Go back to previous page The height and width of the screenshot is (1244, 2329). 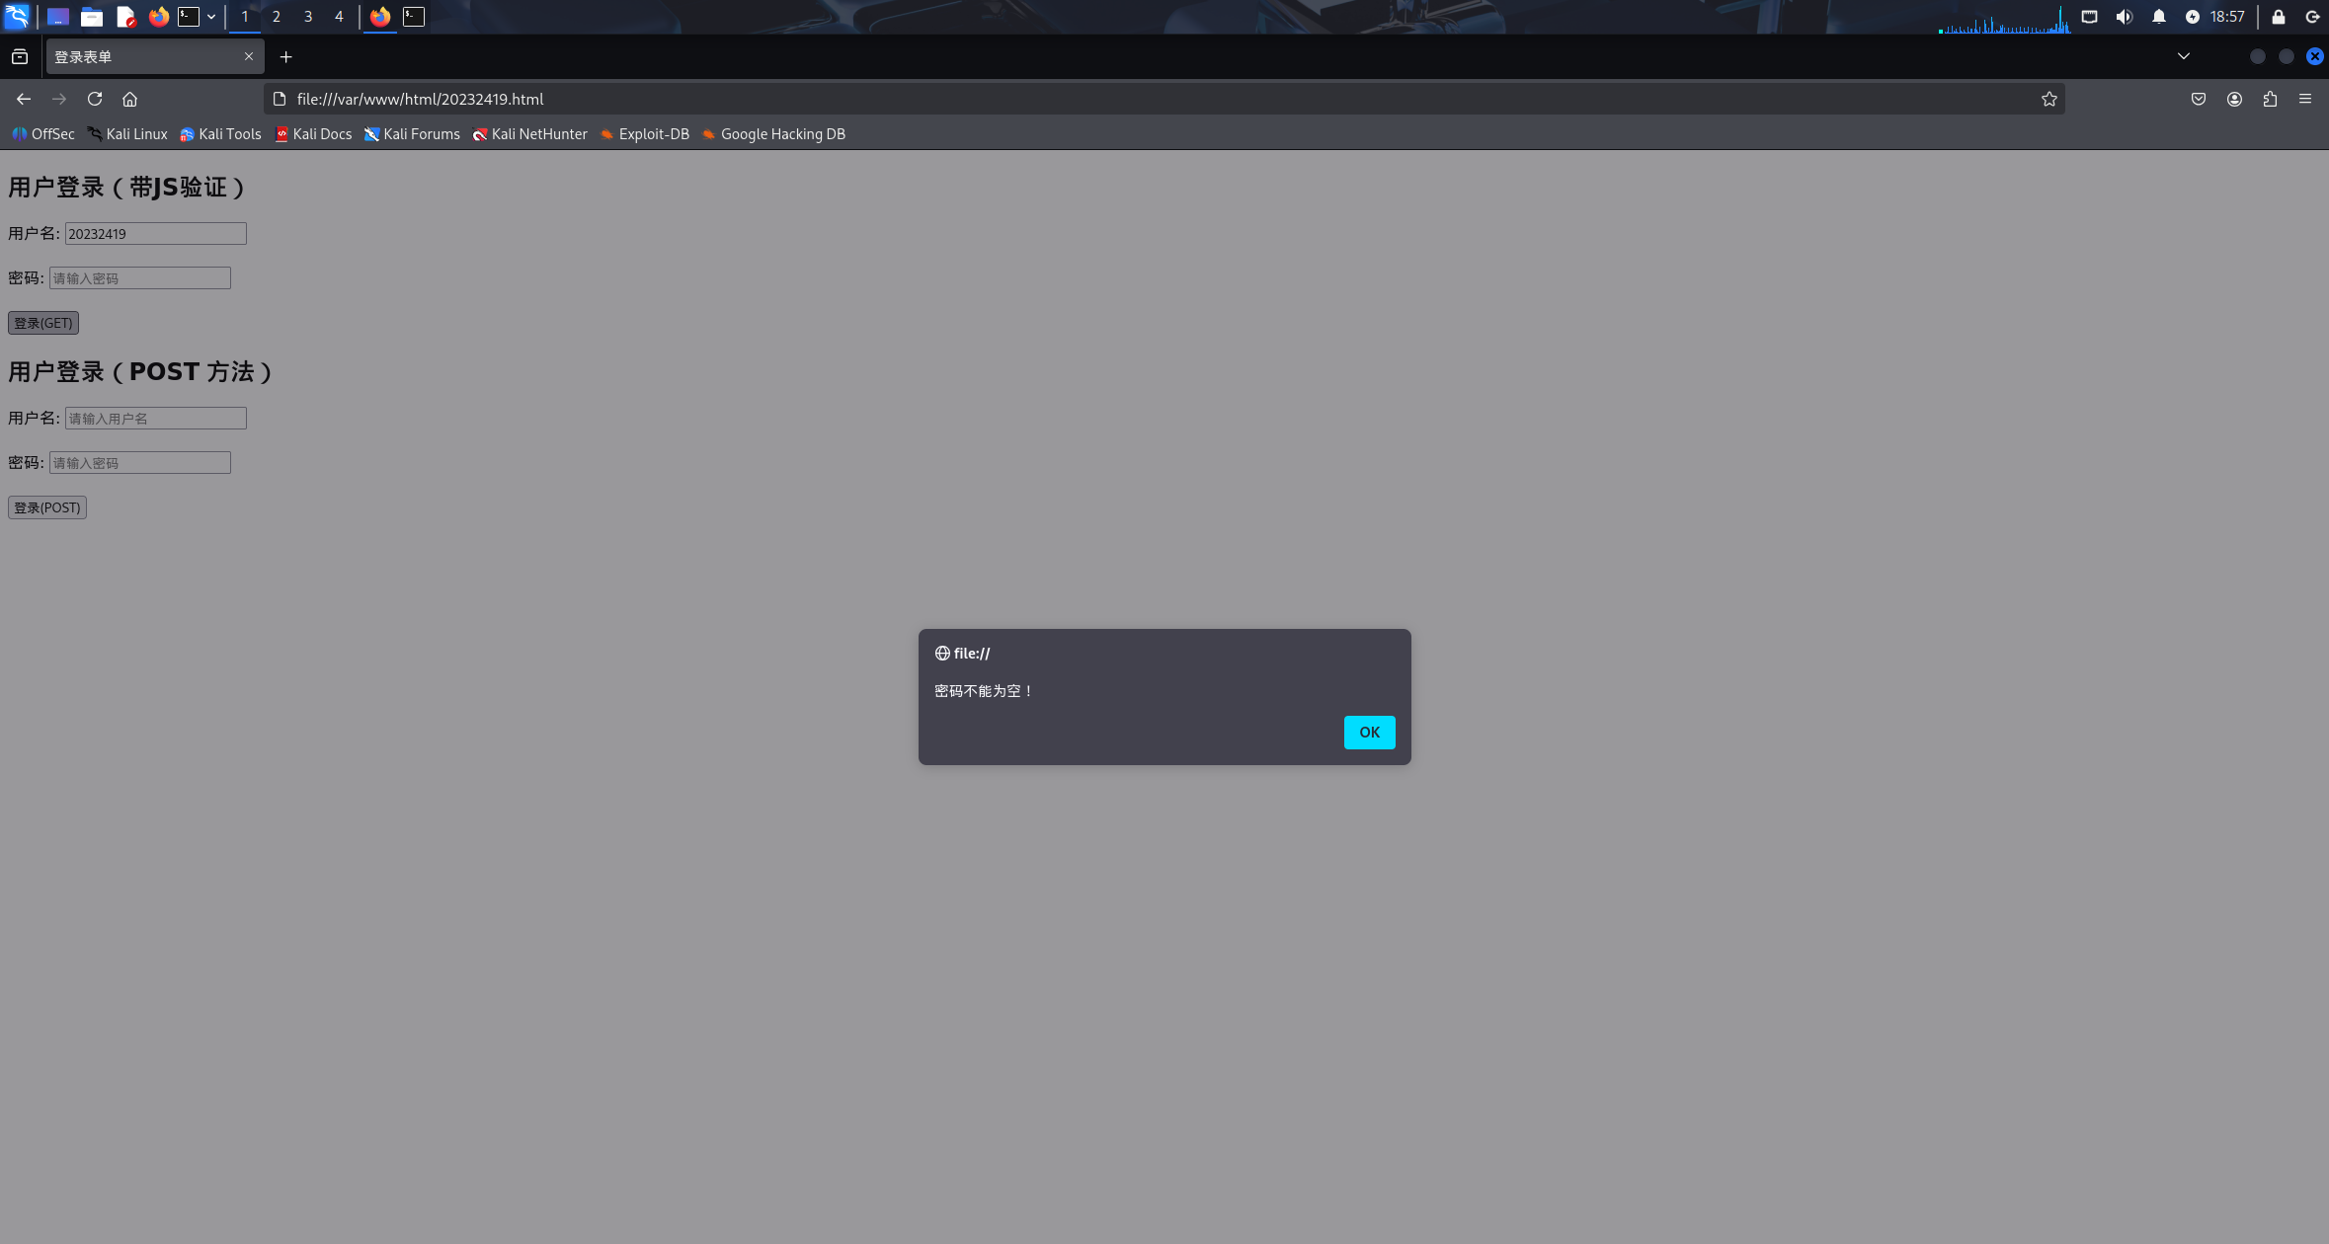[24, 99]
